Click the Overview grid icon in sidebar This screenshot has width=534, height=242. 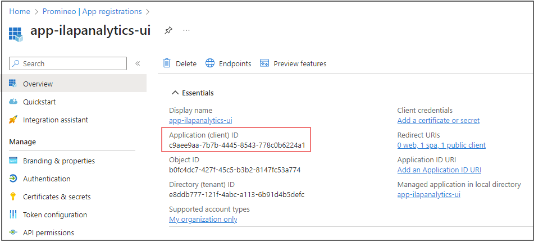pos(13,84)
